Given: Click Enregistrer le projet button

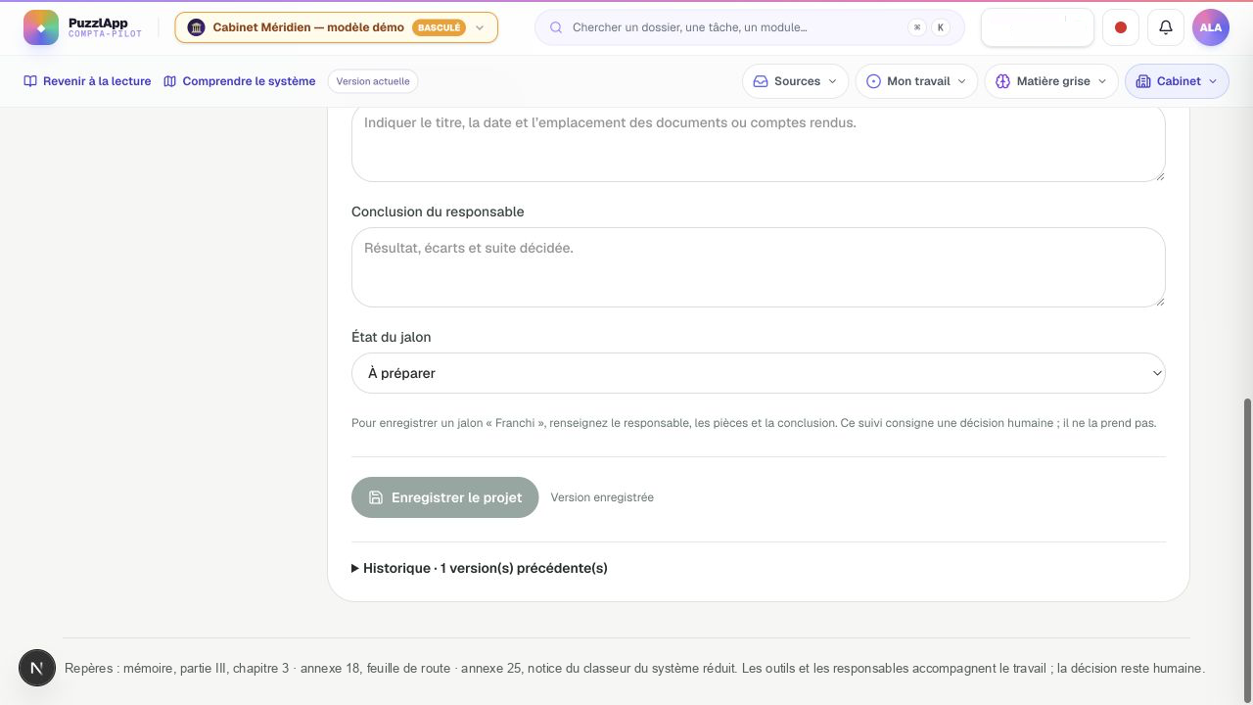Looking at the screenshot, I should click(445, 497).
